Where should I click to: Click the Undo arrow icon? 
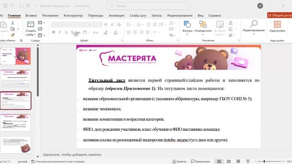click(12, 6)
